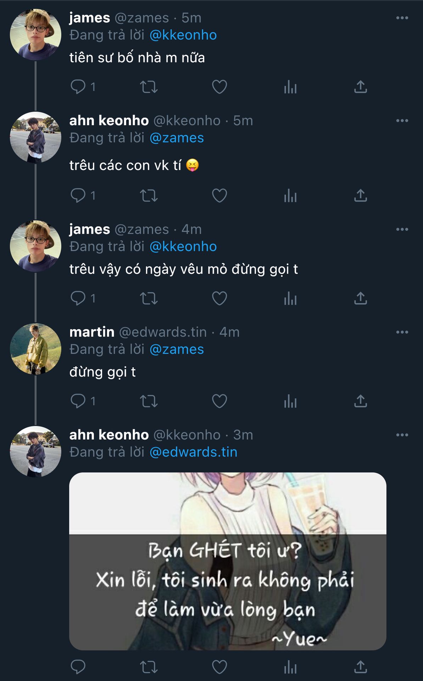
Task: Like martin's "đừng gọi t" tweet
Action: point(219,401)
